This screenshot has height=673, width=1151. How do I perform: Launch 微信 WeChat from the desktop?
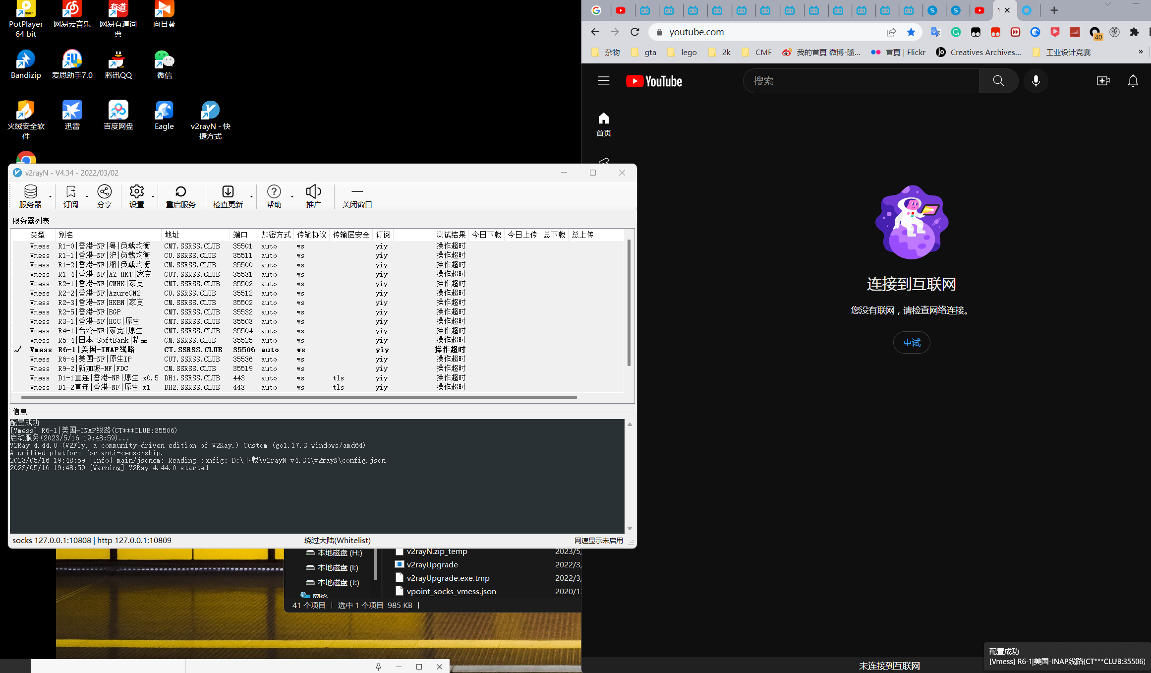[164, 64]
